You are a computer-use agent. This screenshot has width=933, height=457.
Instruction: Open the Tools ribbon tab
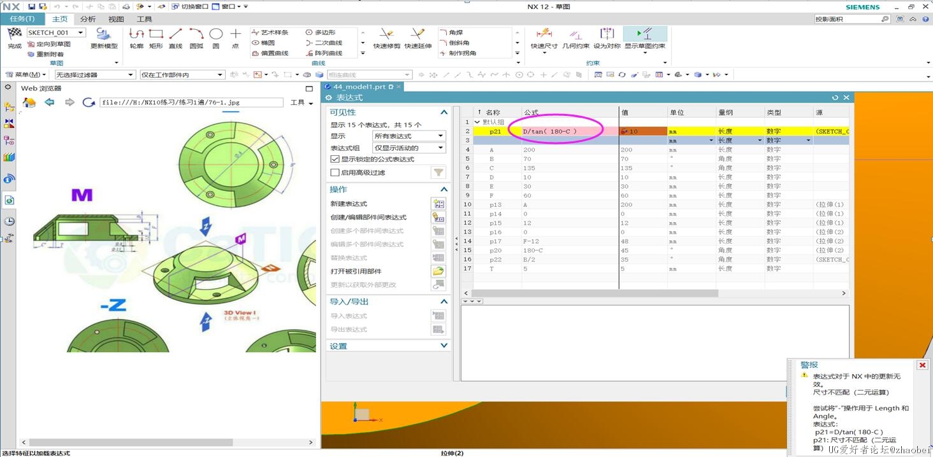click(145, 19)
